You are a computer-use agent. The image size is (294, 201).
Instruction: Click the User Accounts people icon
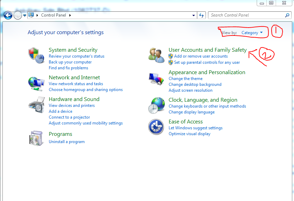pyautogui.click(x=157, y=56)
